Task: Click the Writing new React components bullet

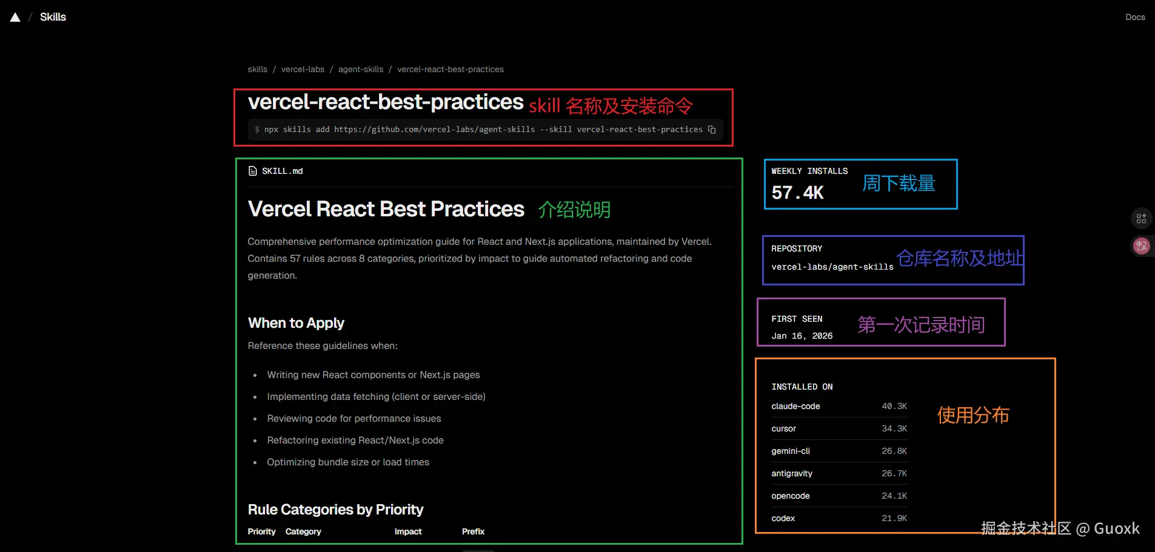Action: tap(373, 375)
